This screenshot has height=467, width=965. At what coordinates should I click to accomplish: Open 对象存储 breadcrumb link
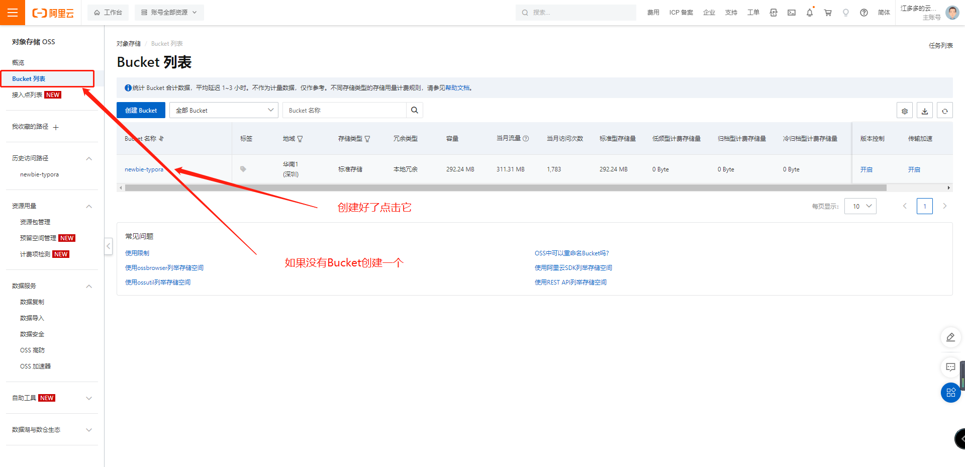[x=129, y=44]
